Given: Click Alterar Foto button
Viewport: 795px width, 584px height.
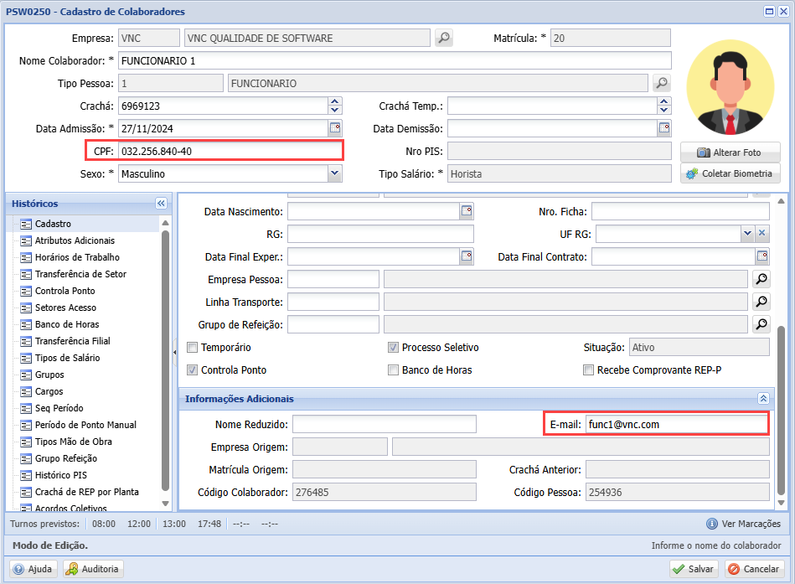Looking at the screenshot, I should point(730,152).
